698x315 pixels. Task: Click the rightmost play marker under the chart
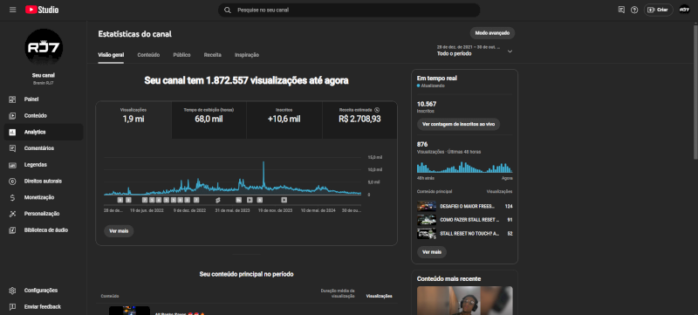[284, 200]
